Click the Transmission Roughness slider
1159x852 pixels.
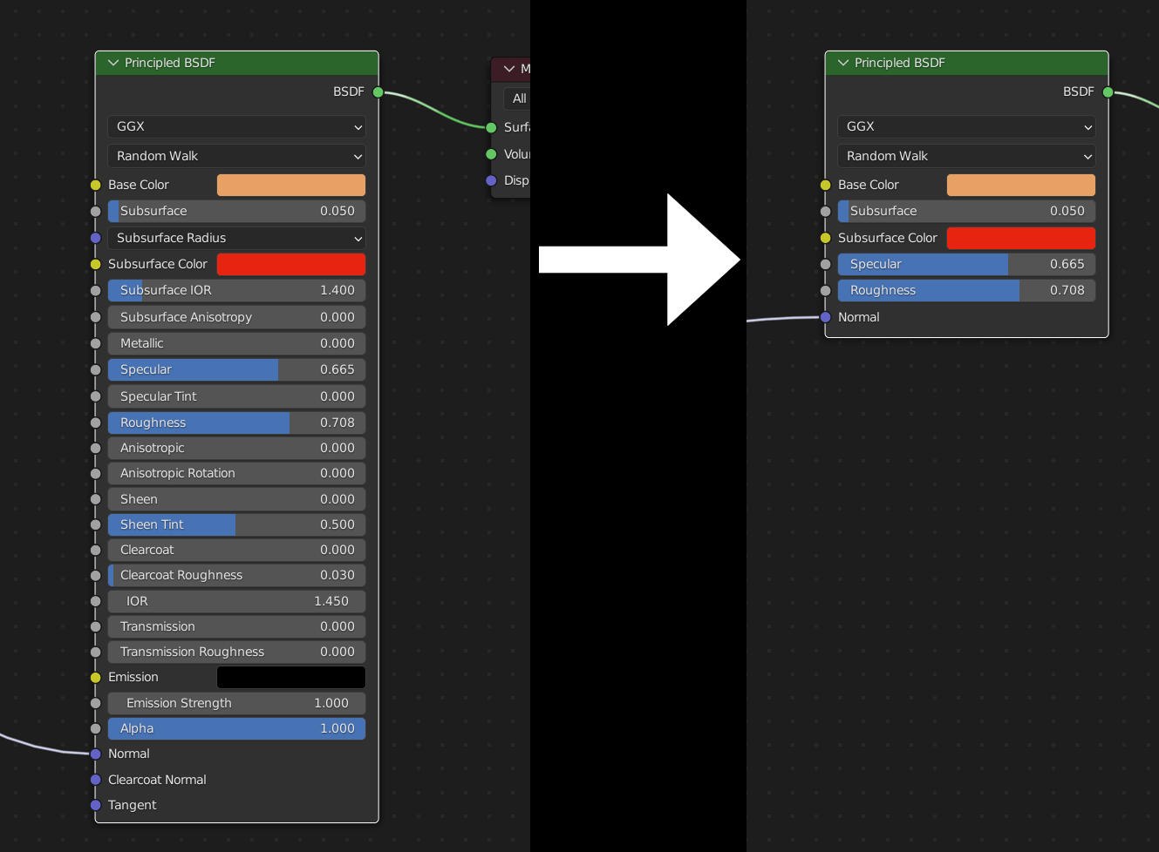[x=237, y=652]
